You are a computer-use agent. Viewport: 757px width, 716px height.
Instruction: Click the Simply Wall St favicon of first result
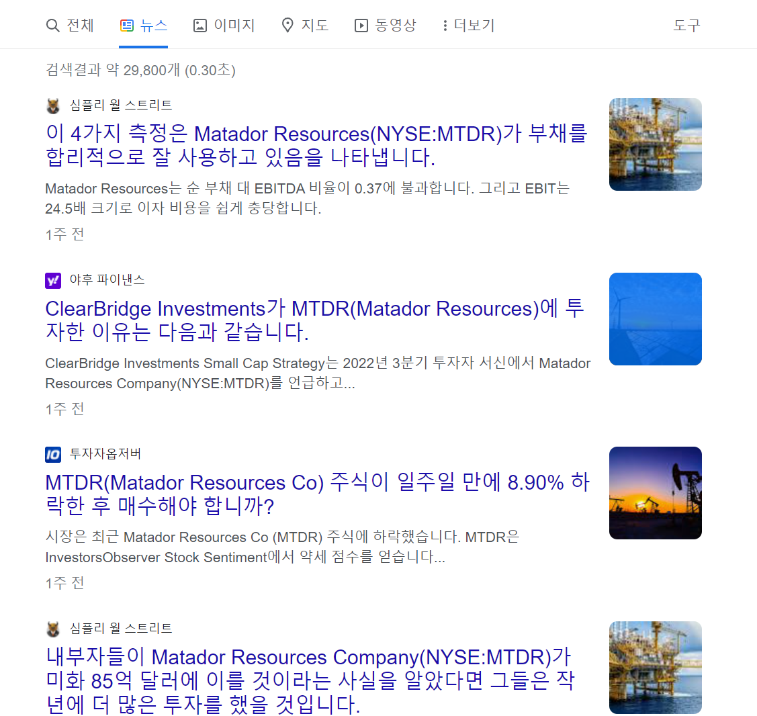click(x=53, y=105)
